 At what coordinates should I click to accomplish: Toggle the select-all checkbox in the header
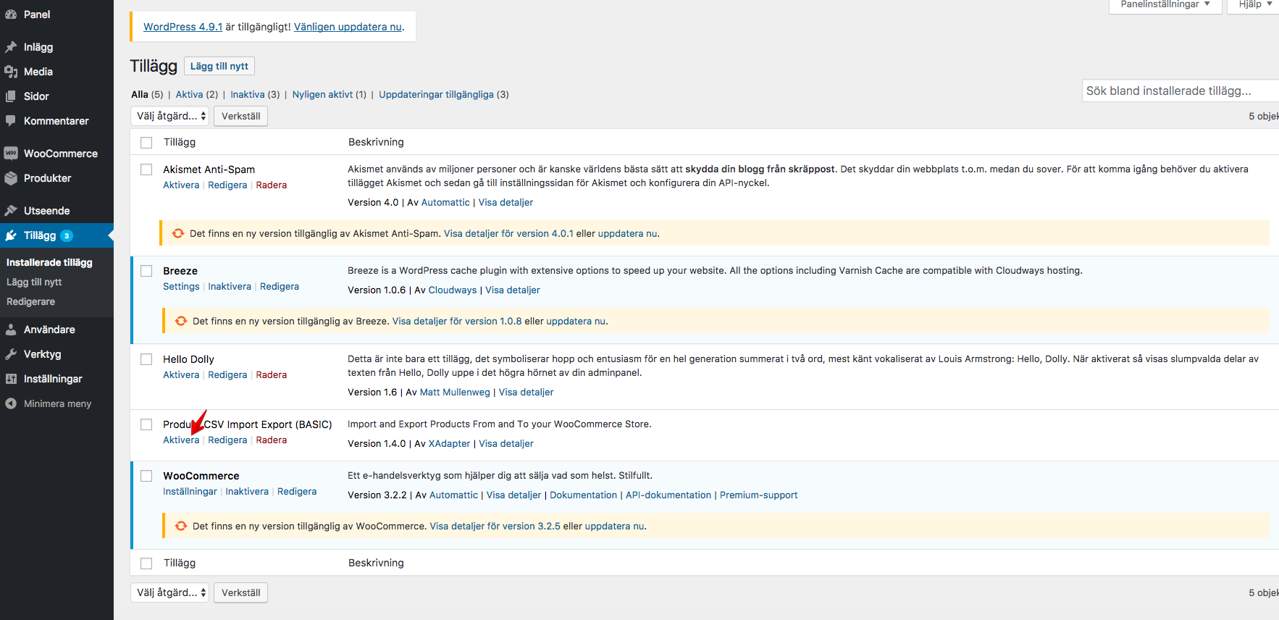click(x=146, y=143)
